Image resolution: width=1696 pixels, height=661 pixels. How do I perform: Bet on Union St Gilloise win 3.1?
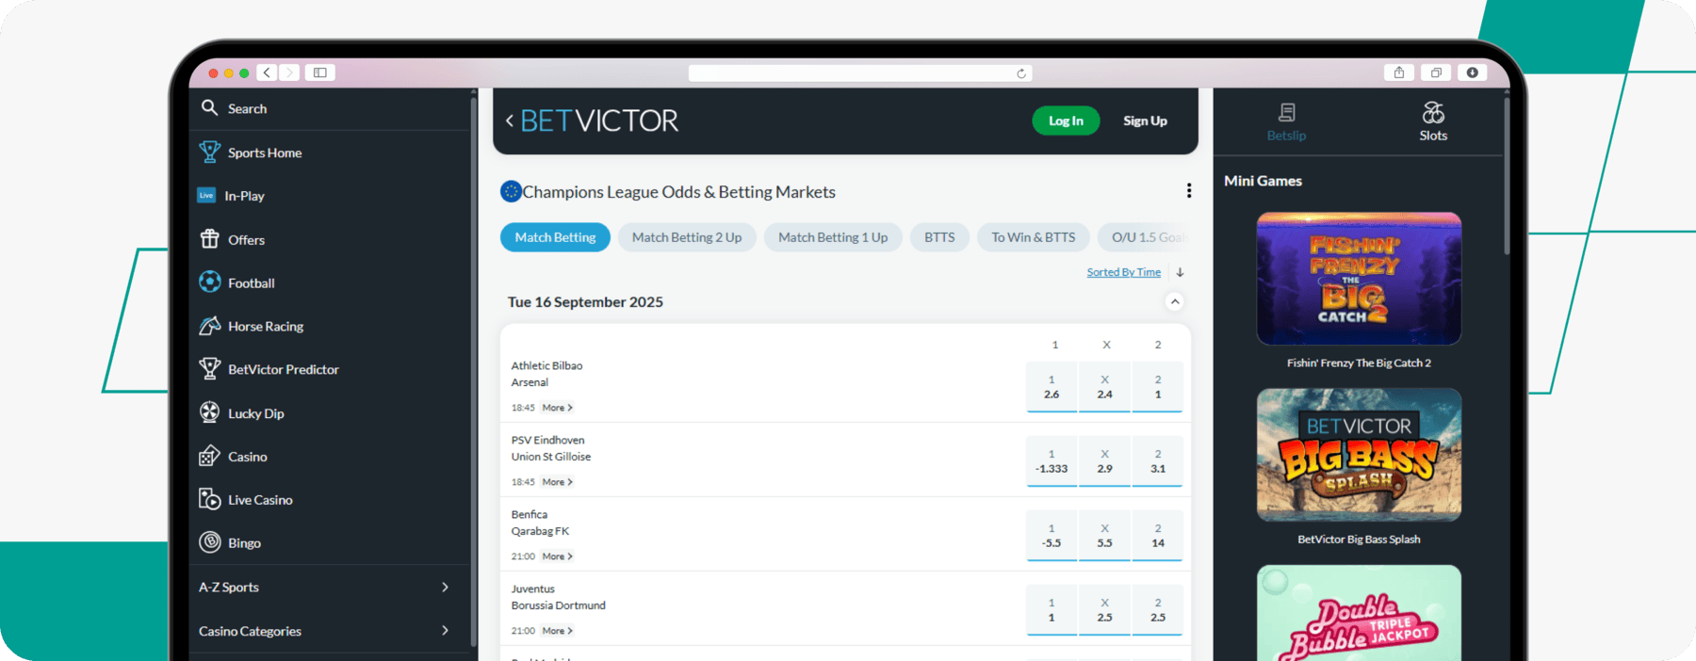1158,461
